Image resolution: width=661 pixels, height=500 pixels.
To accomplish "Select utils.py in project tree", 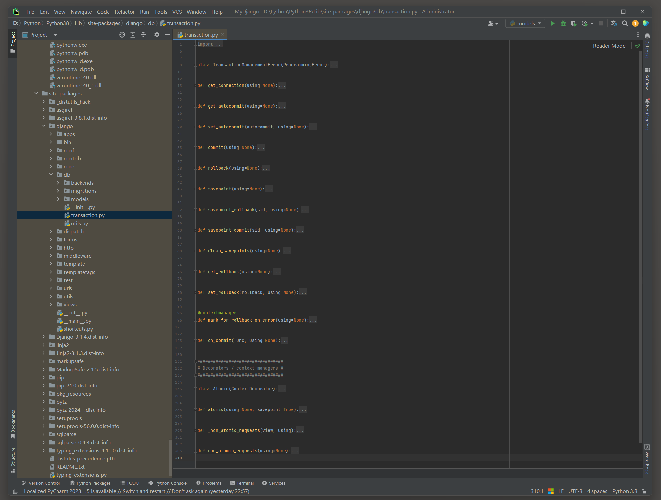I will (x=79, y=223).
